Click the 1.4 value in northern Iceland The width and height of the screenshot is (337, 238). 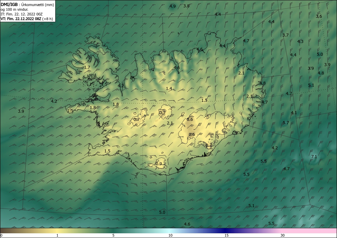click(169, 88)
